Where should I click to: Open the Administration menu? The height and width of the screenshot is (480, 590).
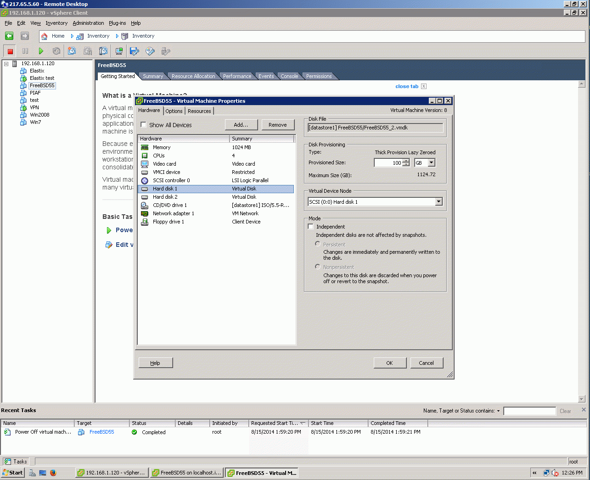pos(88,23)
